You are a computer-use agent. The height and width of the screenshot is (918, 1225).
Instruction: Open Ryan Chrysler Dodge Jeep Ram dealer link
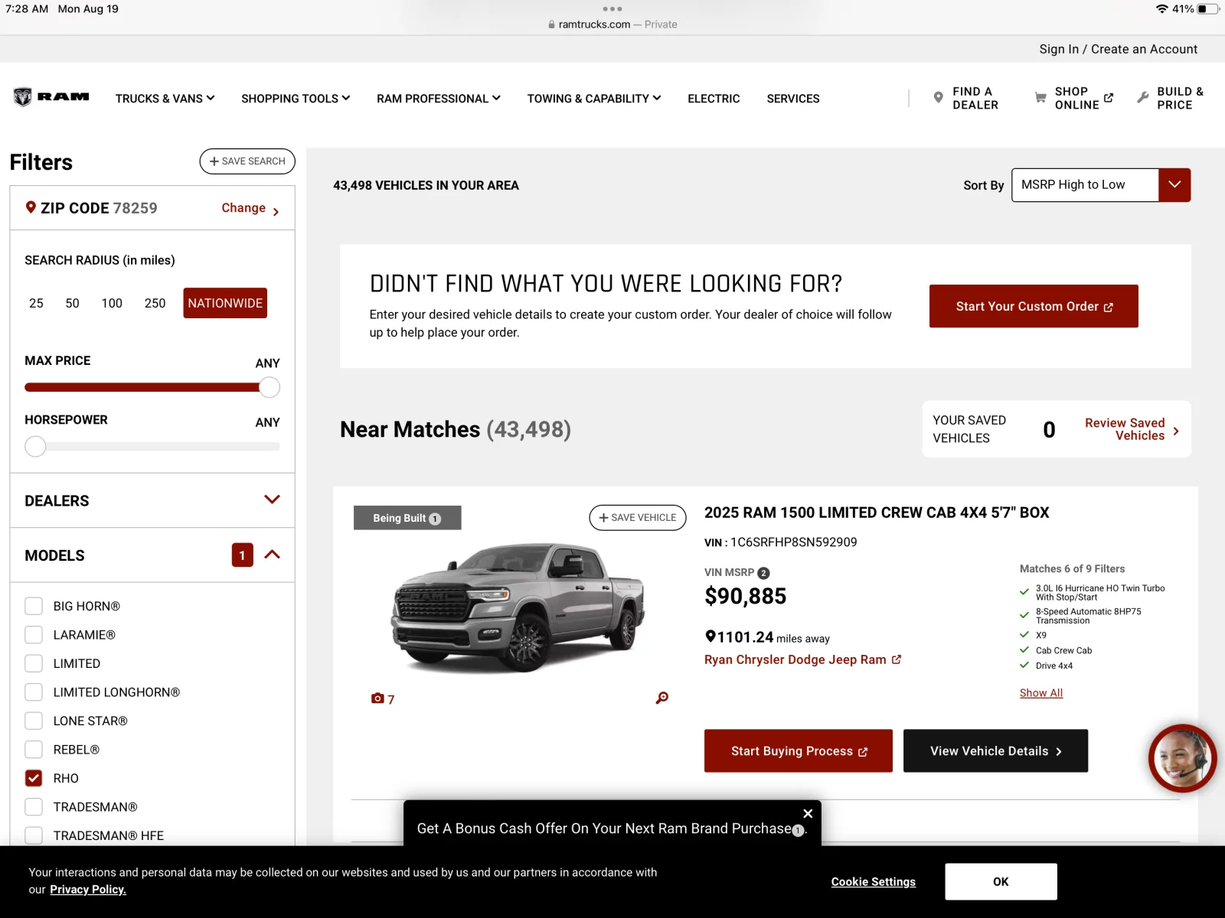tap(802, 659)
